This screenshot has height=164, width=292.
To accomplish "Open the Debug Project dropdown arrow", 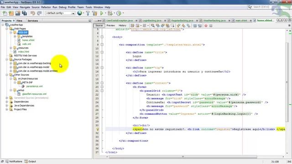I will (x=114, y=13).
